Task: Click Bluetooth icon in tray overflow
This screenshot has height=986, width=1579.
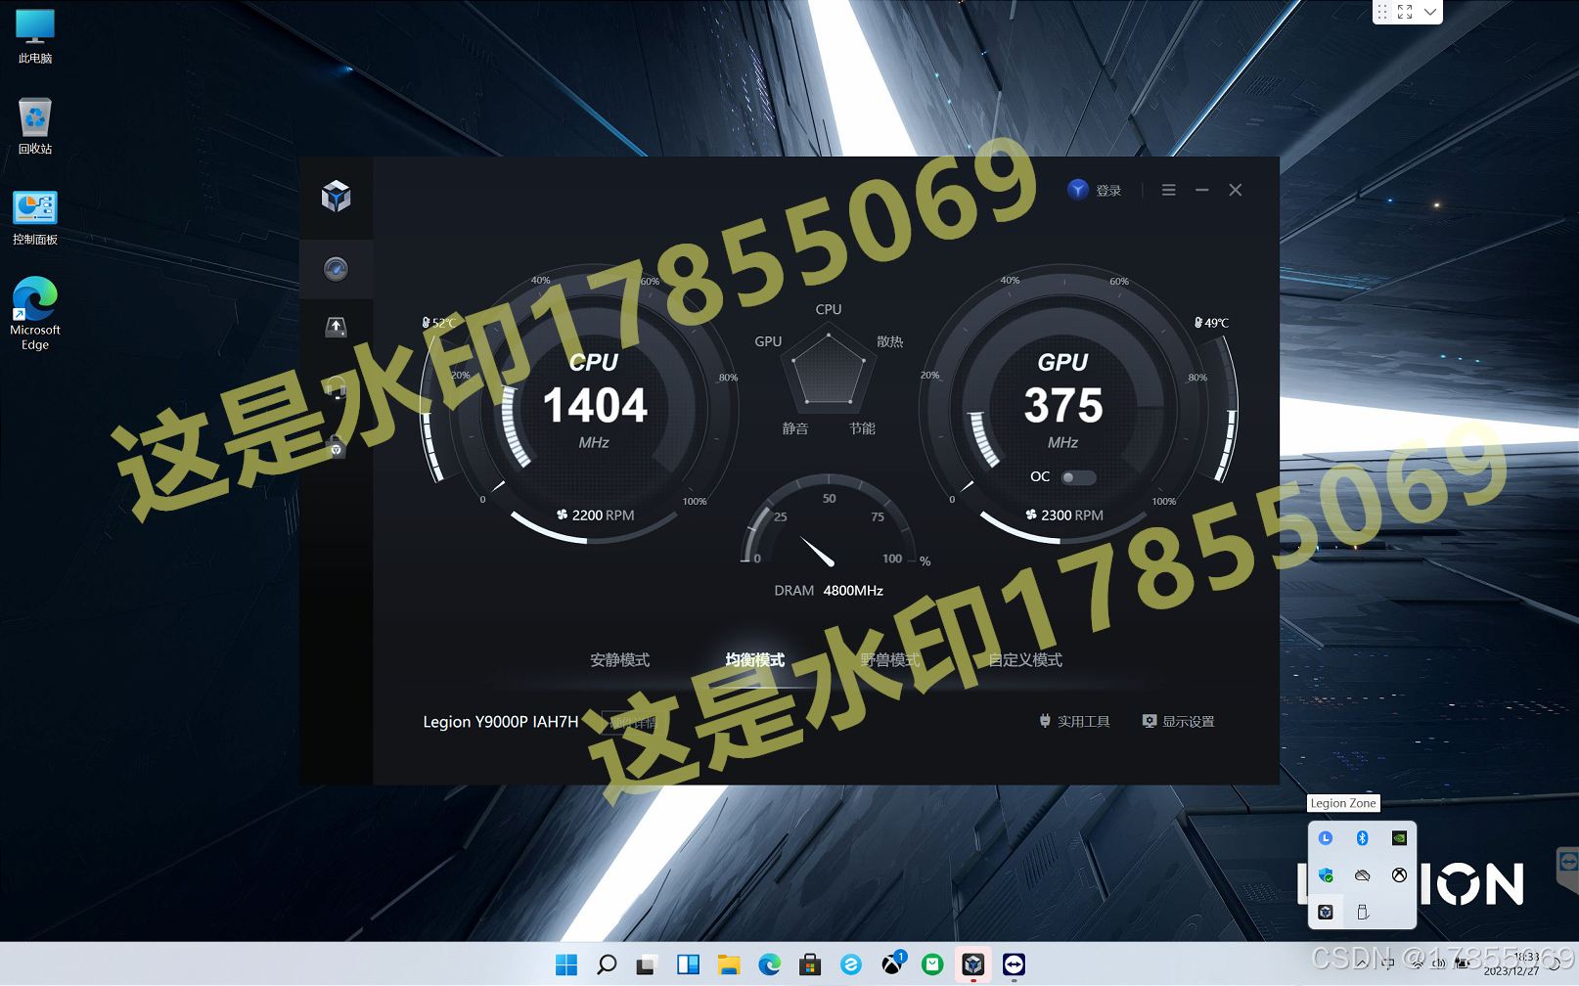Action: [1362, 838]
